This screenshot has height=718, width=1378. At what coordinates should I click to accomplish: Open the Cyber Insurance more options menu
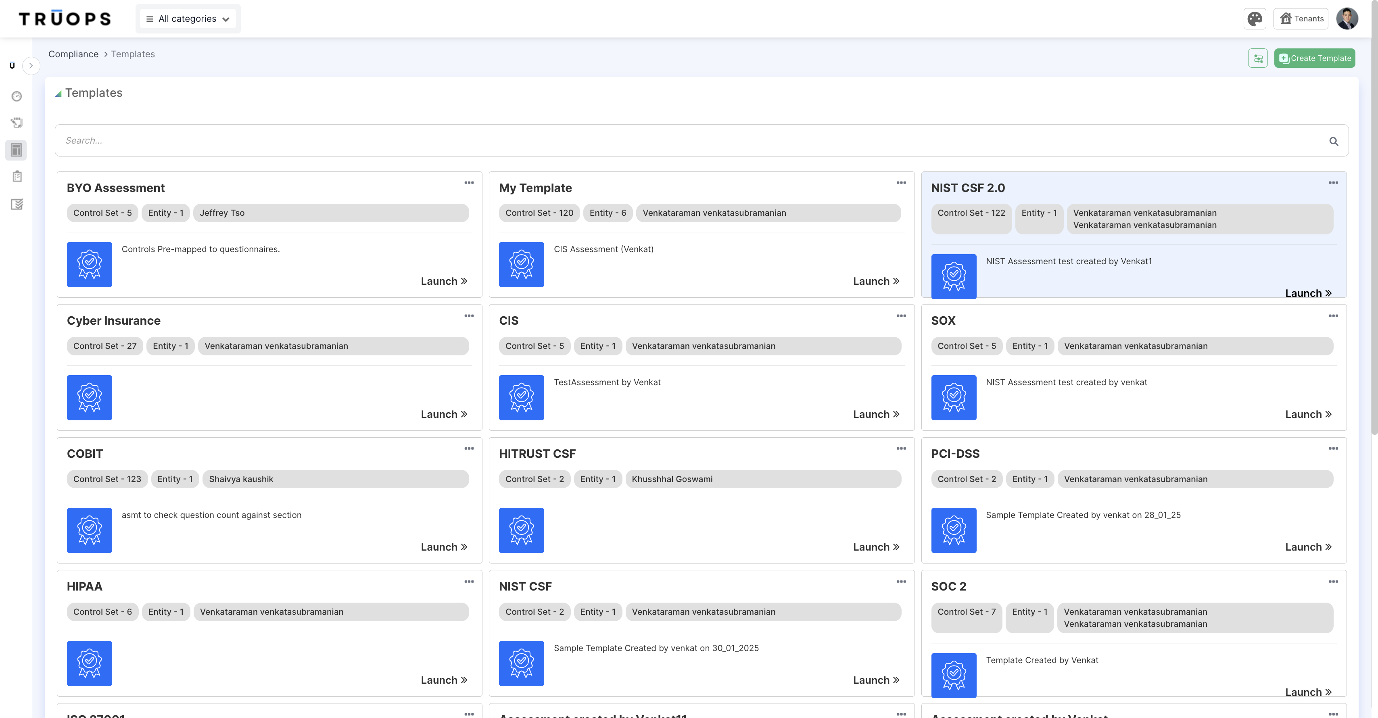coord(469,316)
